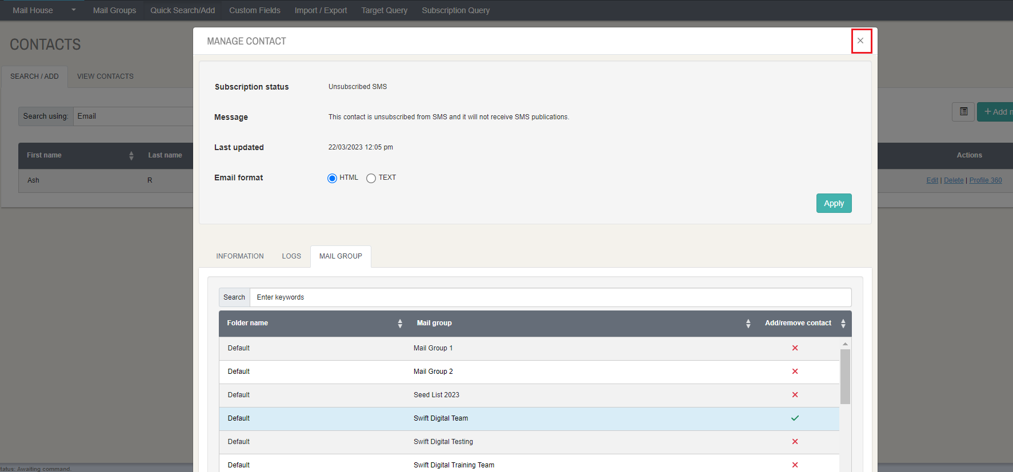The width and height of the screenshot is (1013, 472).
Task: Click the mail group list scrollbar thumb
Action: tap(845, 377)
